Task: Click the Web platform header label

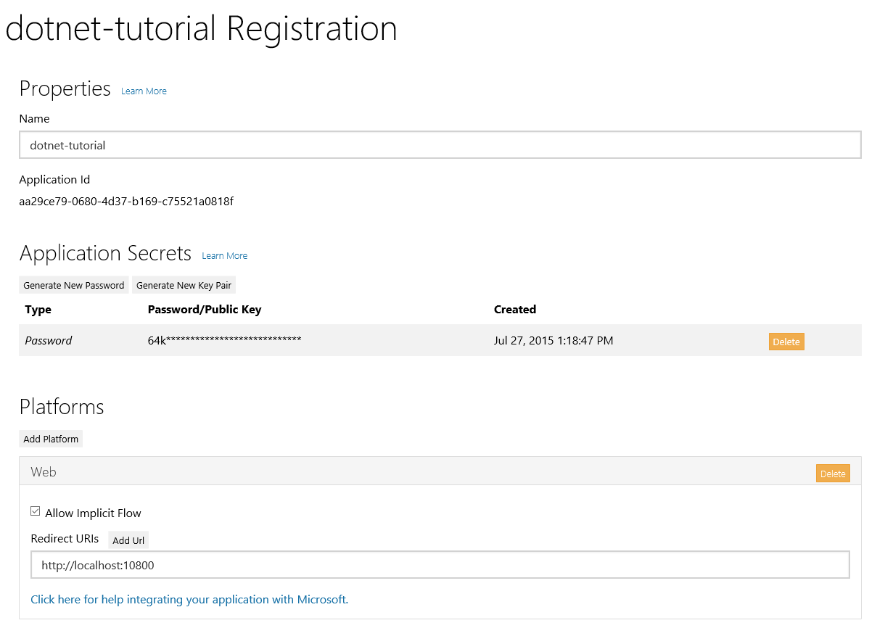Action: [x=44, y=472]
